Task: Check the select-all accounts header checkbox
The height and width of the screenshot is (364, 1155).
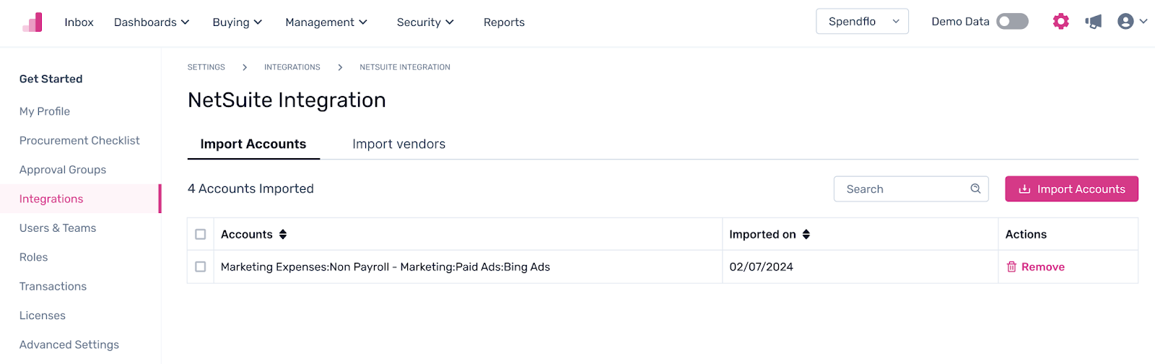Action: (x=201, y=234)
